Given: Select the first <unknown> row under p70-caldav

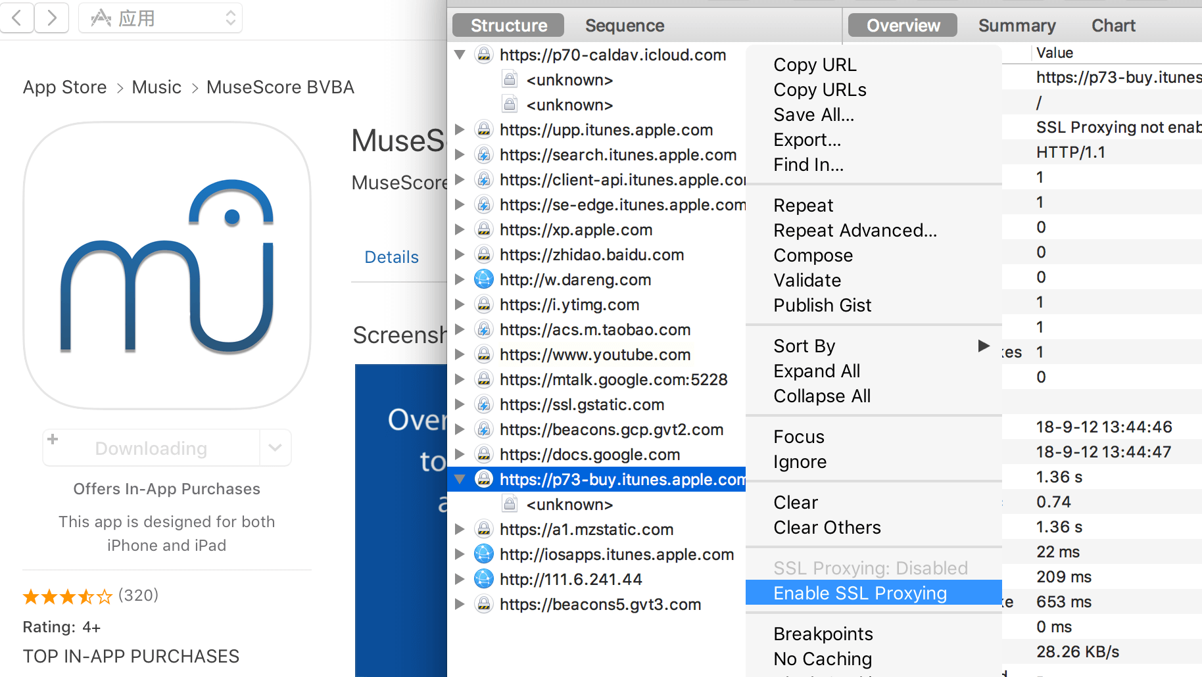Looking at the screenshot, I should point(596,80).
